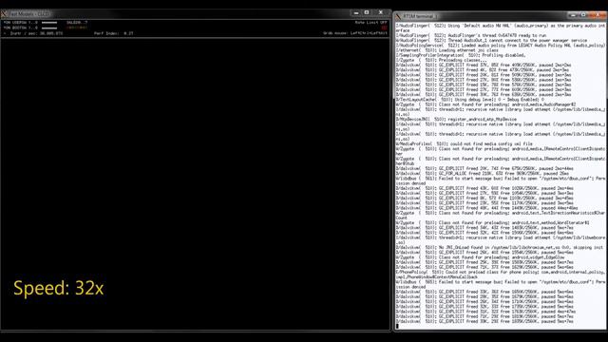The width and height of the screenshot is (608, 342).
Task: Minimize the Fast Models CLCD window
Action: pos(356,12)
